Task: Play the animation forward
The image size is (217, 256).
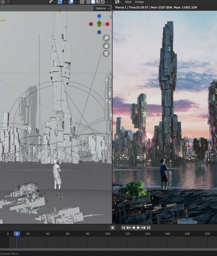Action: (x=138, y=227)
